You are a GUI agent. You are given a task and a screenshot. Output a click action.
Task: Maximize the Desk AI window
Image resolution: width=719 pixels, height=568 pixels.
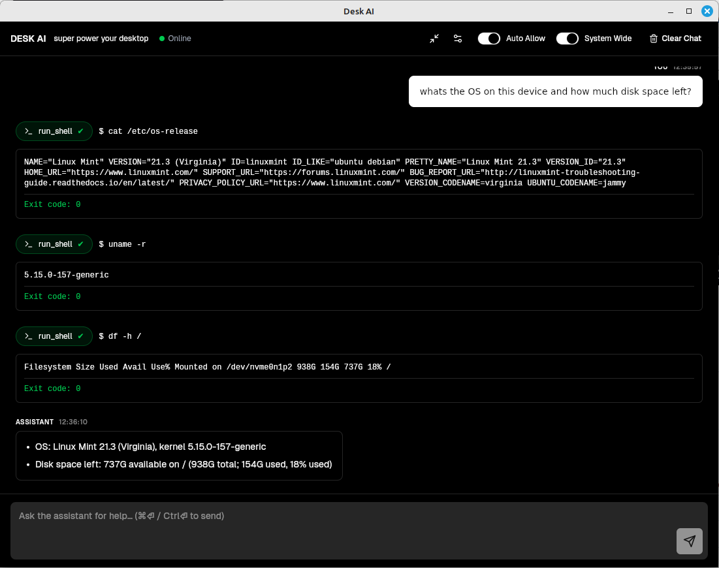tap(689, 12)
